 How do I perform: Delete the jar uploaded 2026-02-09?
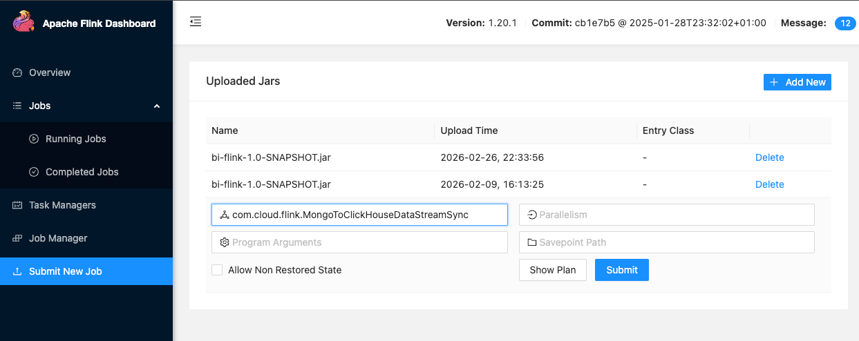pyautogui.click(x=769, y=184)
